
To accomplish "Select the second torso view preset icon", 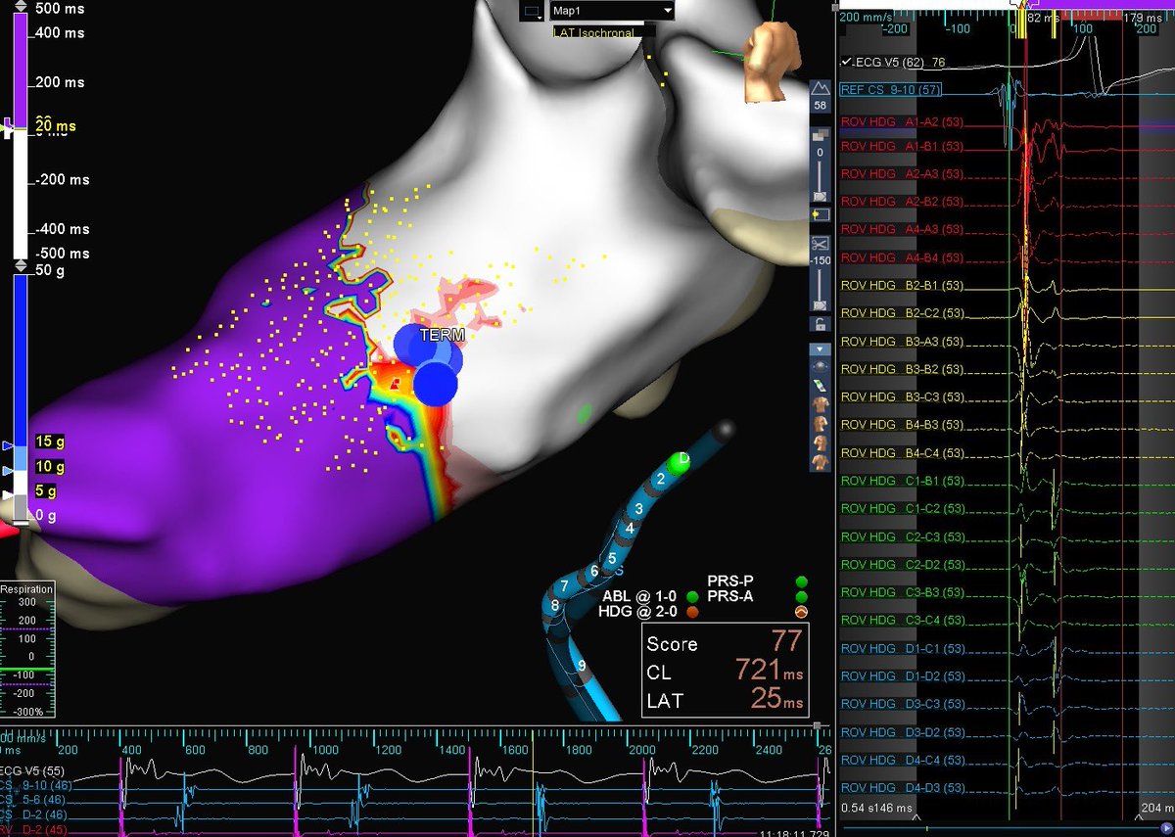I will [821, 424].
